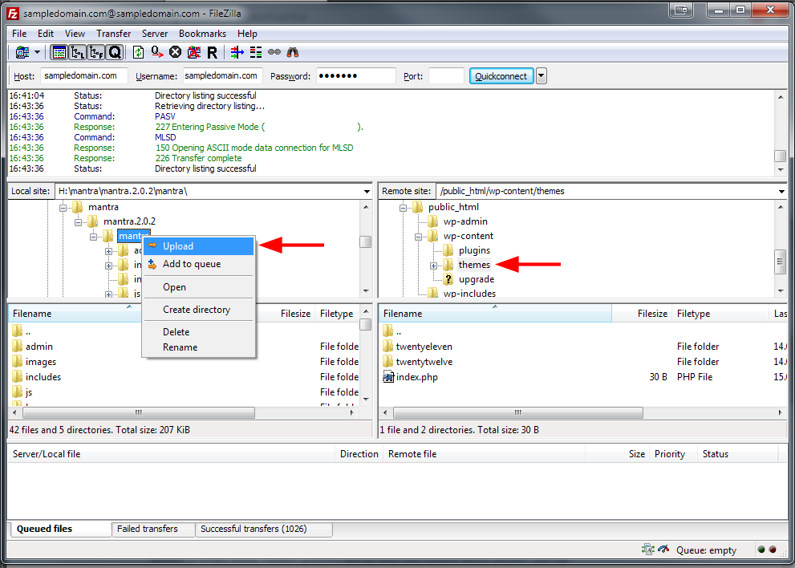The width and height of the screenshot is (795, 568).
Task: Click the remote file list horizontal scrollbar
Action: [518, 413]
